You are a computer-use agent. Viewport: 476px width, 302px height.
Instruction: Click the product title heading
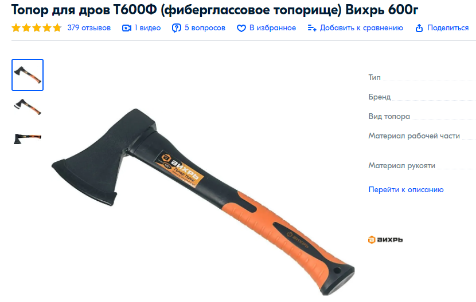pos(214,10)
